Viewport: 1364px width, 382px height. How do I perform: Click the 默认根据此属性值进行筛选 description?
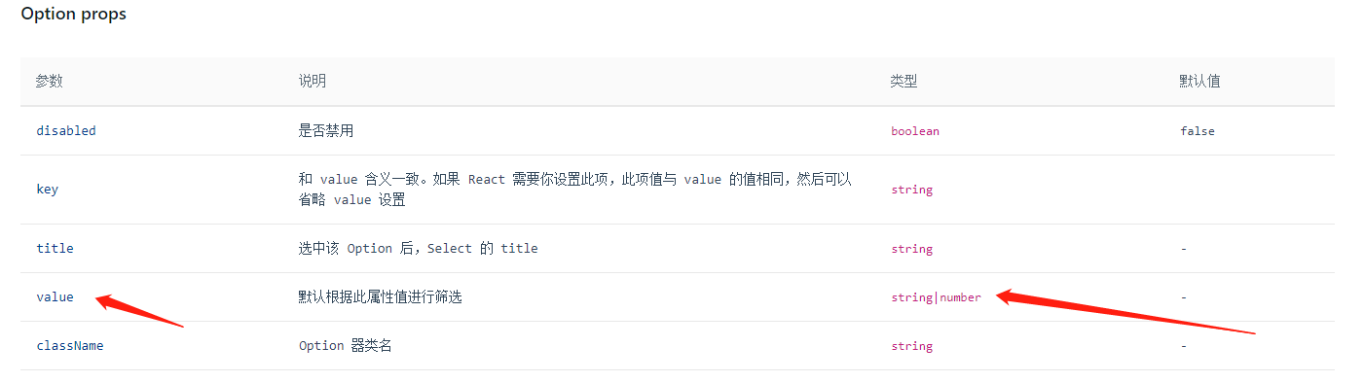381,296
